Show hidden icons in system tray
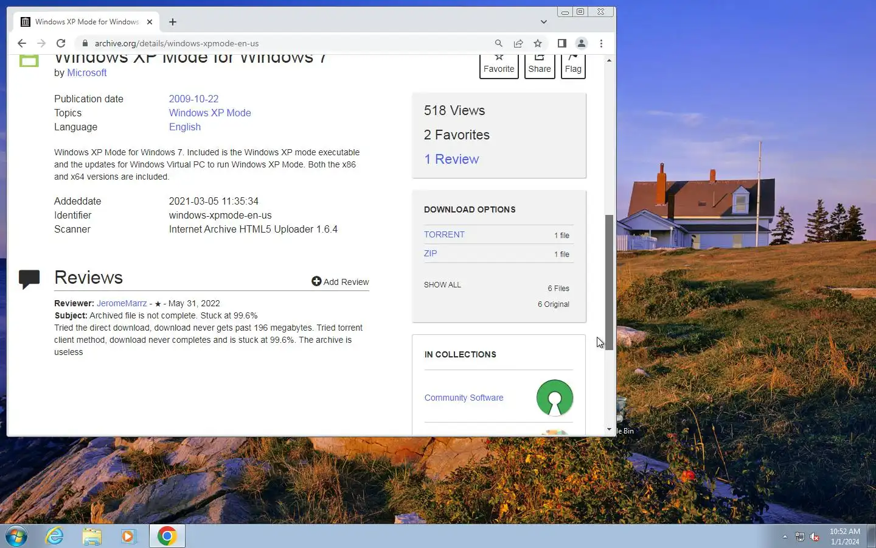 tap(785, 536)
